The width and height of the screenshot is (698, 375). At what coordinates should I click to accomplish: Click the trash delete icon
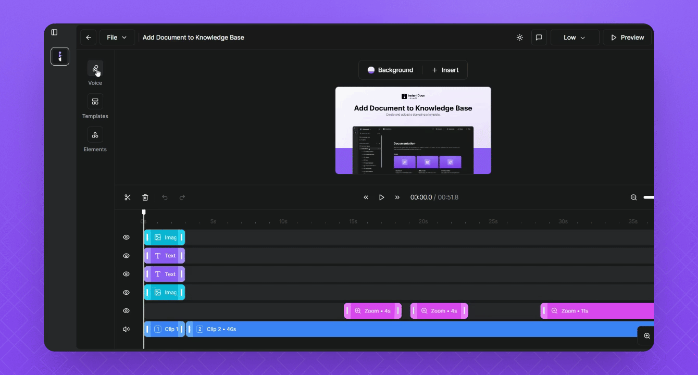pyautogui.click(x=145, y=197)
